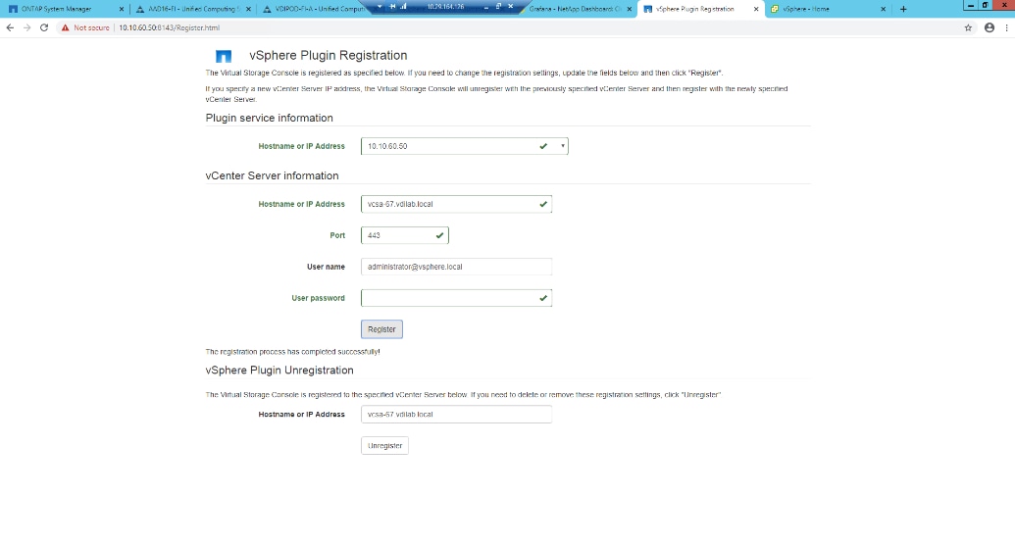Open remote session bar dropdown arrow
The width and height of the screenshot is (1015, 546).
tap(380, 7)
